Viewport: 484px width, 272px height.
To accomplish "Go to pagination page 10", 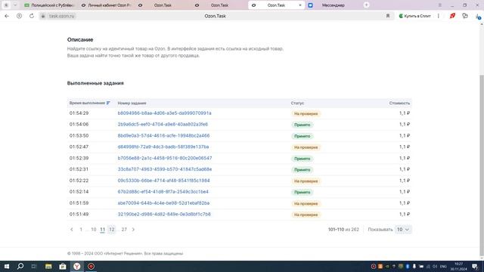I will pos(94,230).
